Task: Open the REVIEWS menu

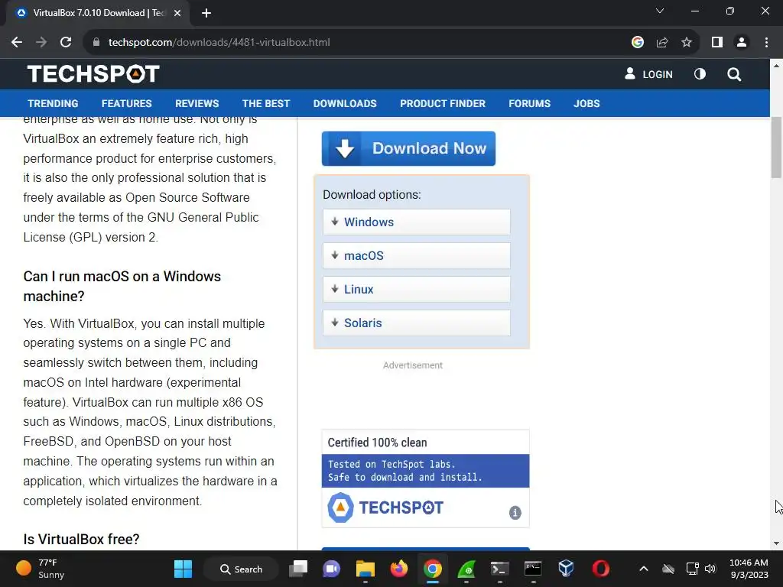Action: [x=197, y=103]
